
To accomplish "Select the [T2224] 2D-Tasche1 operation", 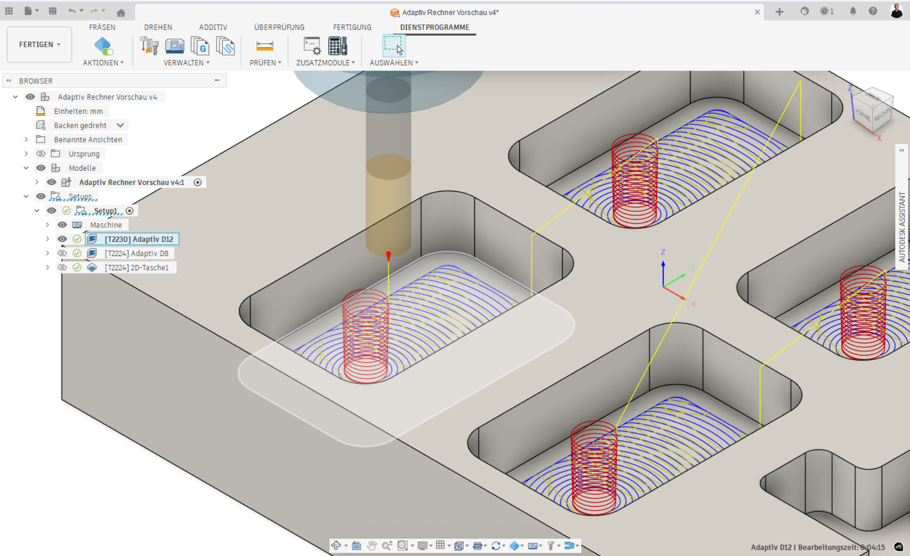I will click(137, 267).
